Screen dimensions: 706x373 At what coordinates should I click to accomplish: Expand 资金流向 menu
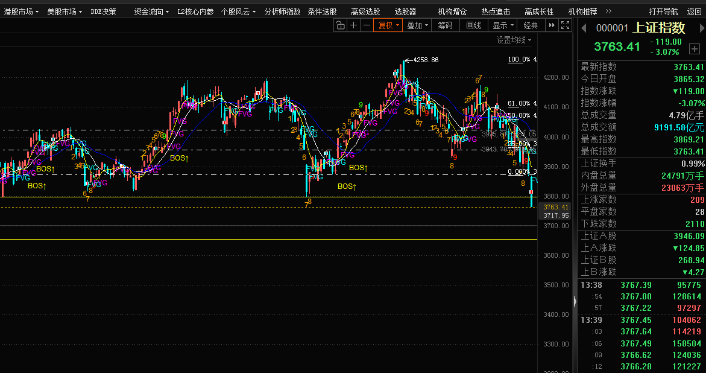point(151,11)
